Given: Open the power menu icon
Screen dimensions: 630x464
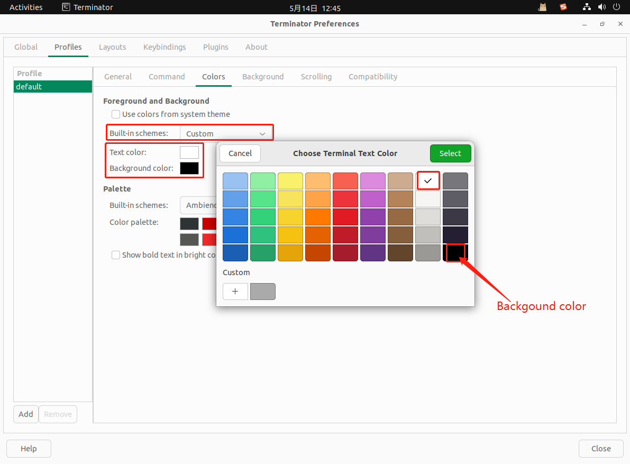Looking at the screenshot, I should tap(616, 7).
